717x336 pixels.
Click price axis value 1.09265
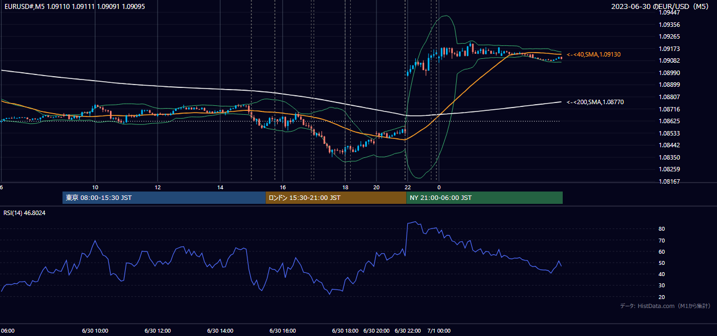click(x=669, y=36)
